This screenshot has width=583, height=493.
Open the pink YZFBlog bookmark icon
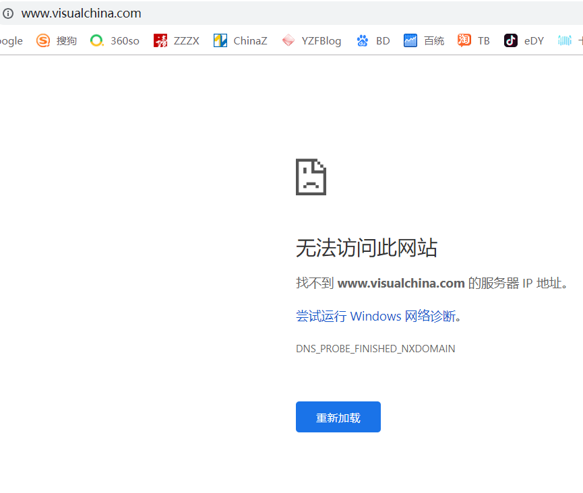pos(288,40)
